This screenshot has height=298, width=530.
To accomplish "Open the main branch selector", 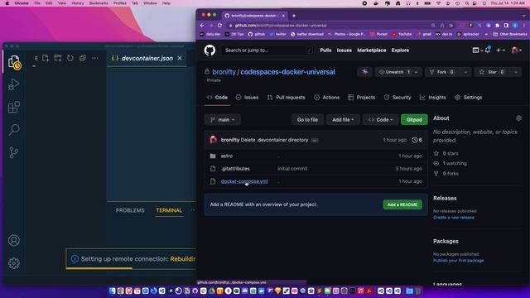I will (x=223, y=119).
